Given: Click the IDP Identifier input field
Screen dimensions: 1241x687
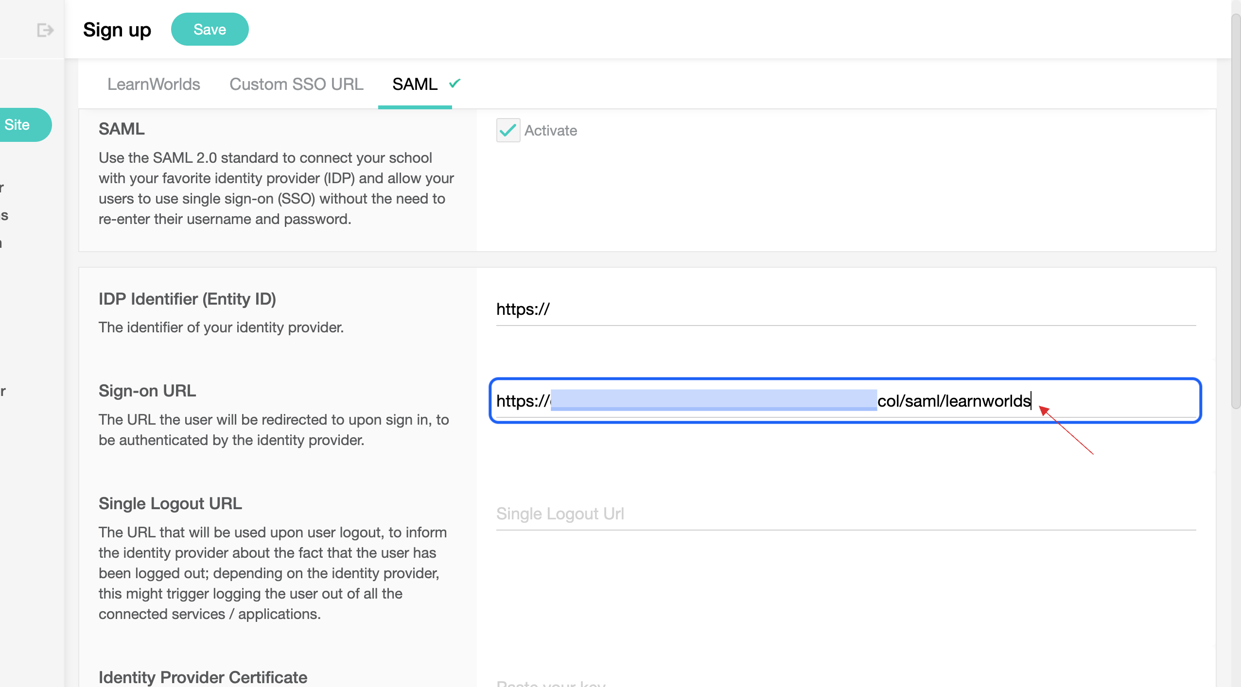Looking at the screenshot, I should coord(846,309).
